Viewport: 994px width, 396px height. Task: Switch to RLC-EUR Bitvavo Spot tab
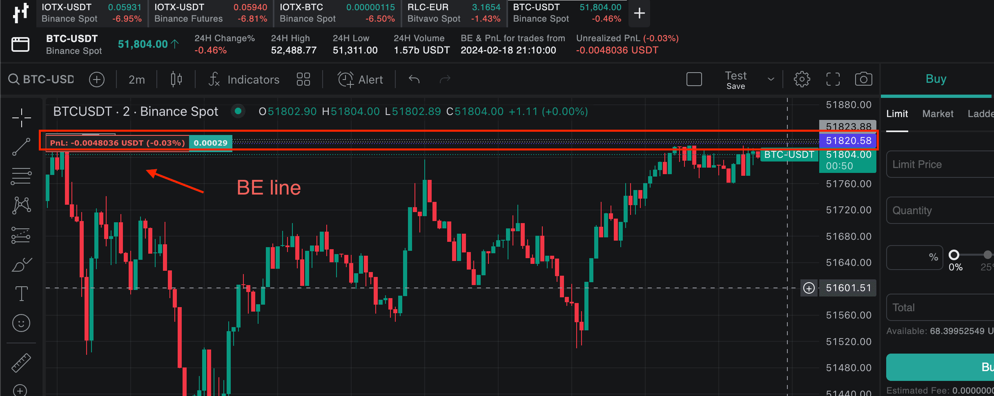point(454,13)
